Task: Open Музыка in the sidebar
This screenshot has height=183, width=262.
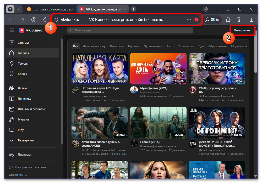Action: 32,119
